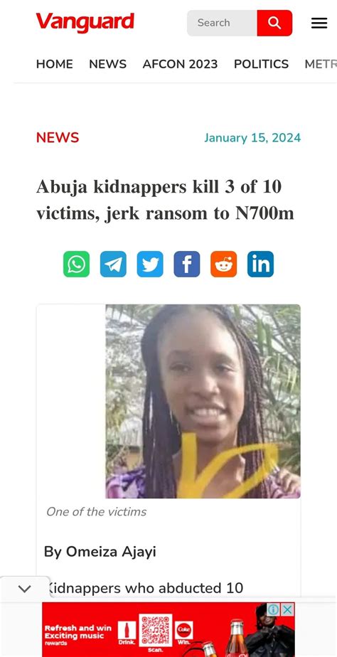Open the hamburger menu
The width and height of the screenshot is (337, 657).
[319, 23]
